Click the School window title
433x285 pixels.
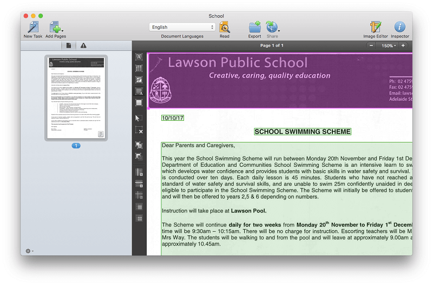pyautogui.click(x=216, y=16)
